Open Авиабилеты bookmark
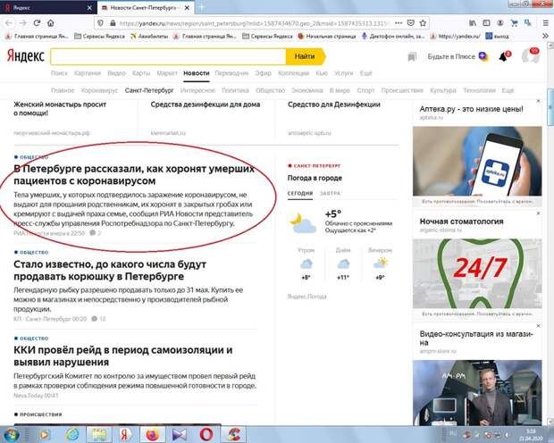Screen dimensions: 554x443 click(x=149, y=36)
